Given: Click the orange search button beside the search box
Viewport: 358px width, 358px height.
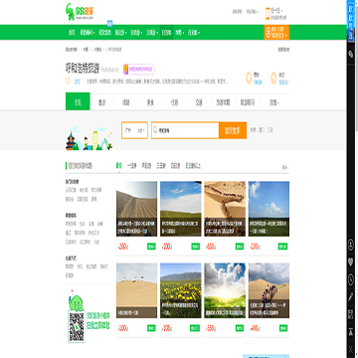Looking at the screenshot, I should click(233, 130).
